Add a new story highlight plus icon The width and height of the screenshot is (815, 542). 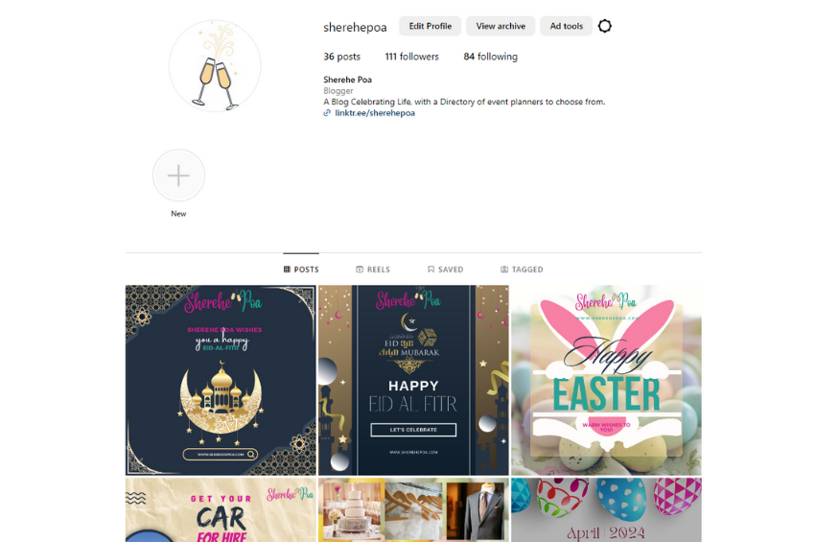(178, 176)
